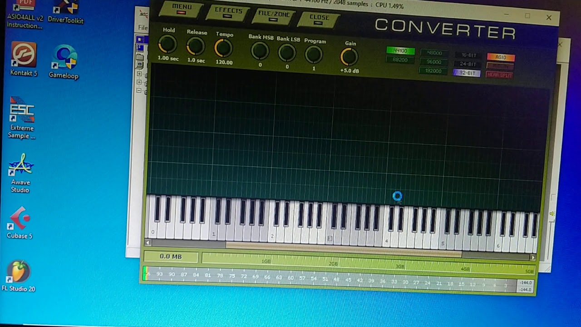Image resolution: width=581 pixels, height=327 pixels.
Task: Open the Cubase 5 desktop shortcut
Action: [x=20, y=223]
